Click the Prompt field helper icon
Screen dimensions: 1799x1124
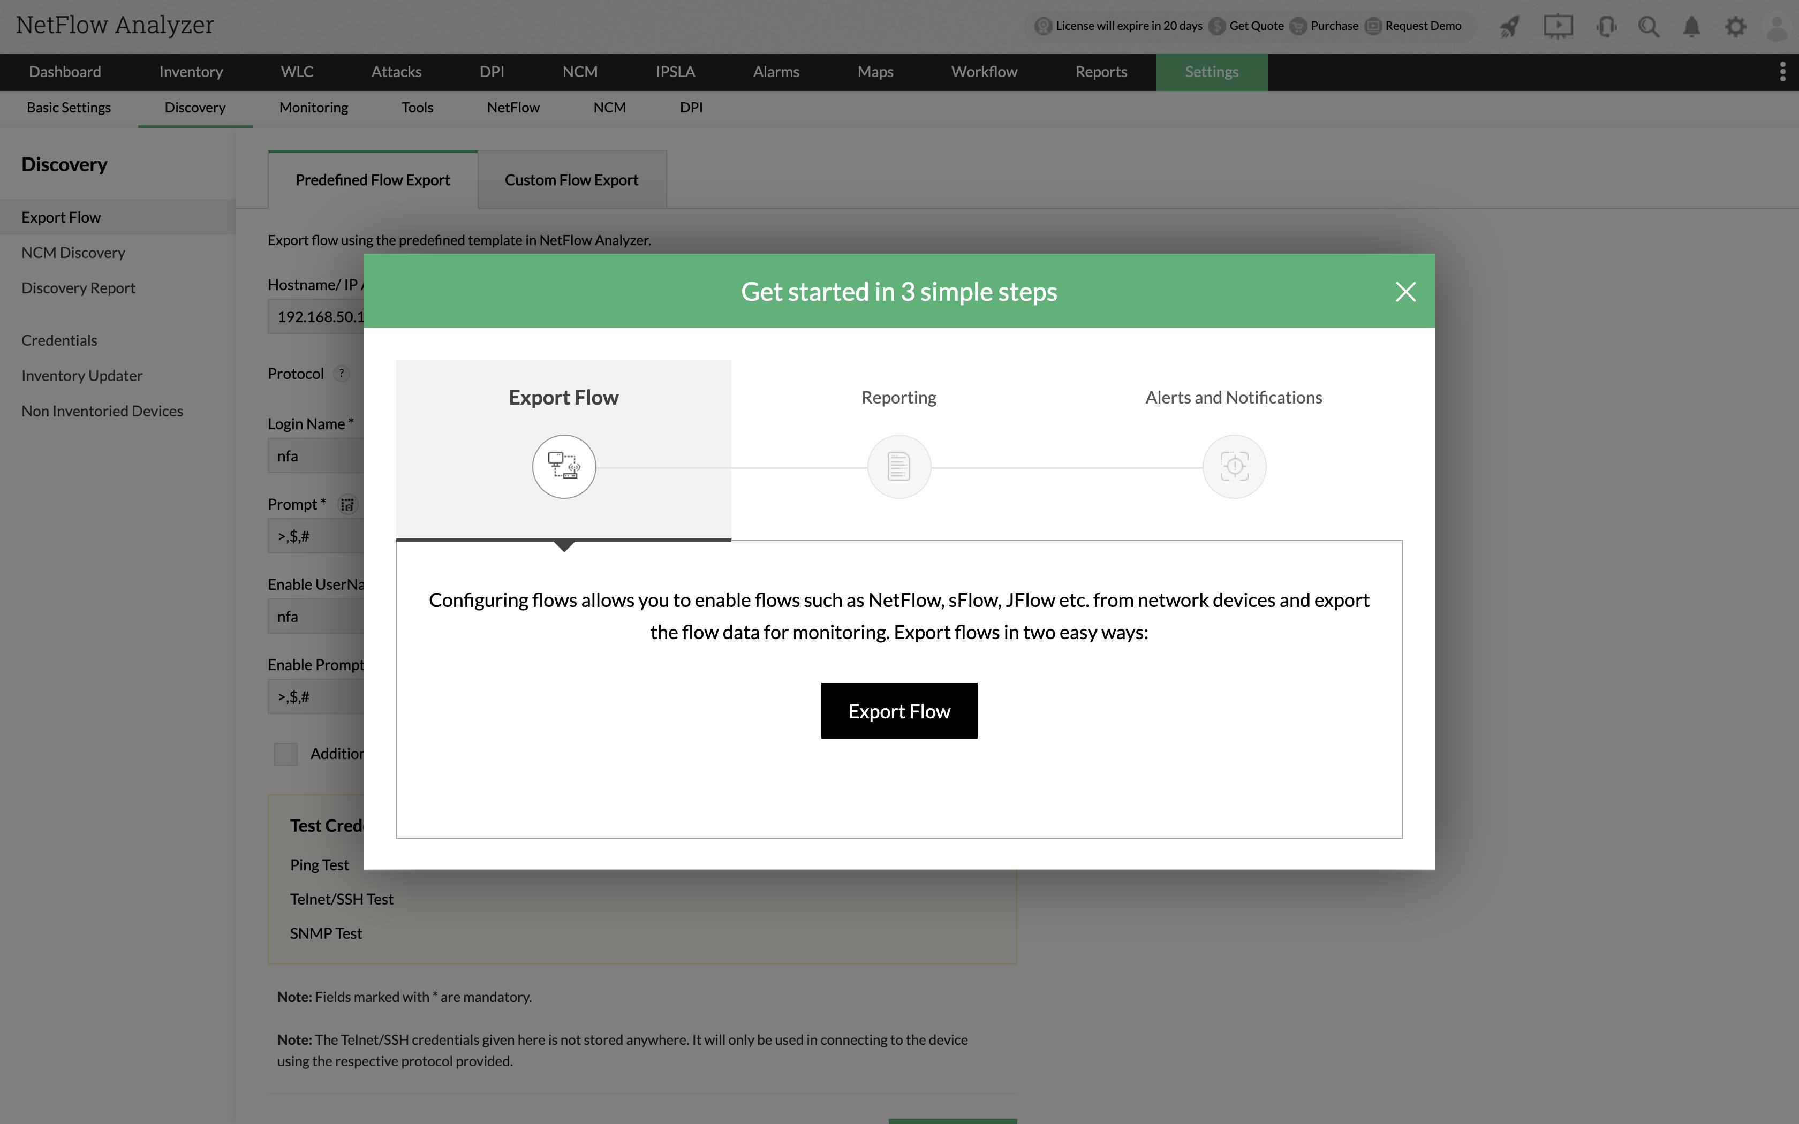(347, 505)
